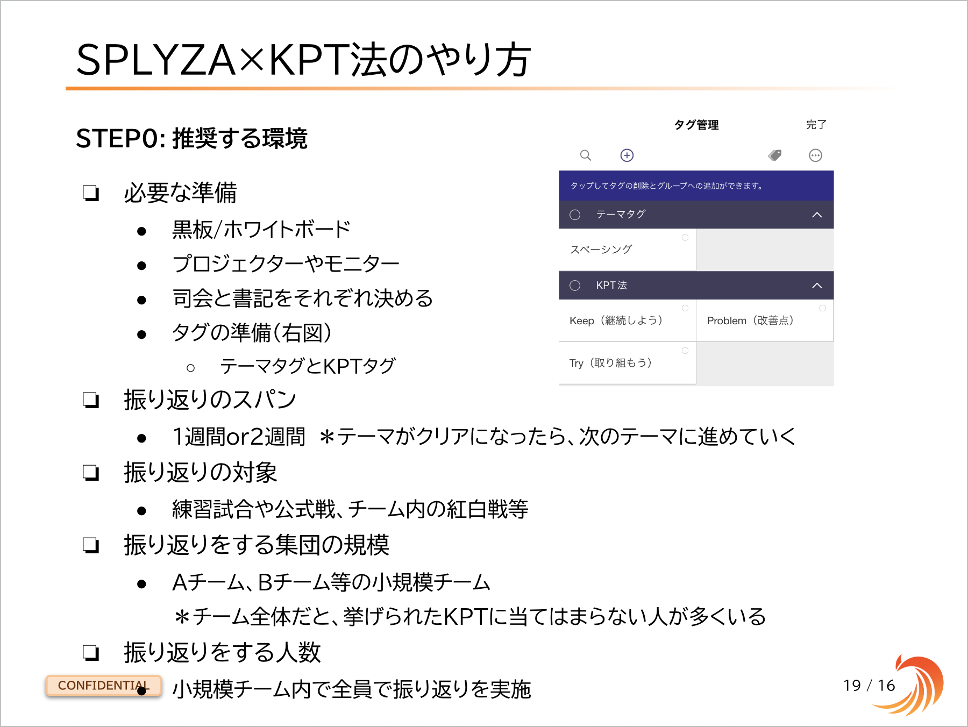968x727 pixels.
Task: Click the KPT法 group header label
Action: pos(611,286)
